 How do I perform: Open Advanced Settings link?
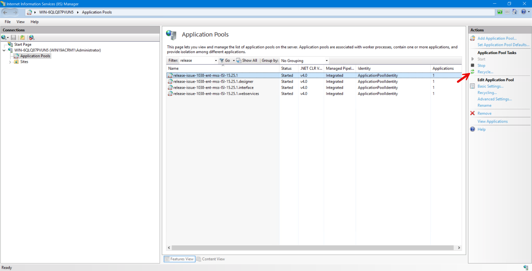tap(494, 99)
